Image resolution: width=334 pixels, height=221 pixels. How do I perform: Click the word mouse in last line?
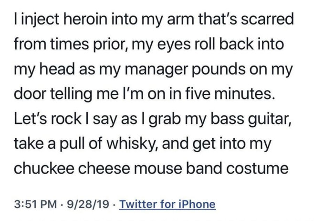158,169
